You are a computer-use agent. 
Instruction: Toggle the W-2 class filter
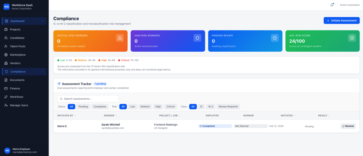pyautogui.click(x=211, y=106)
